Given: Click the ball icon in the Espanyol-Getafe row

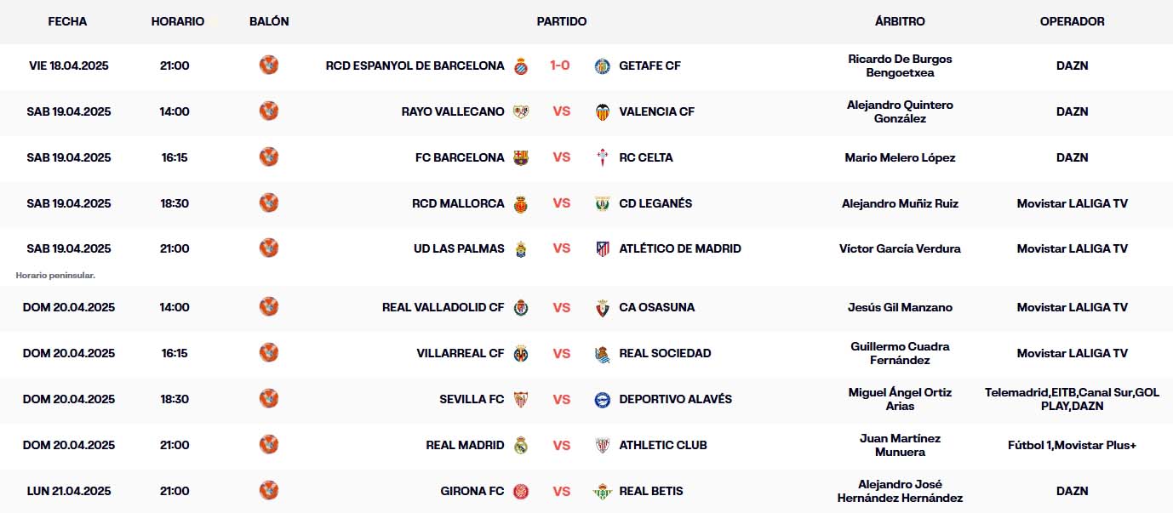Looking at the screenshot, I should tap(269, 65).
